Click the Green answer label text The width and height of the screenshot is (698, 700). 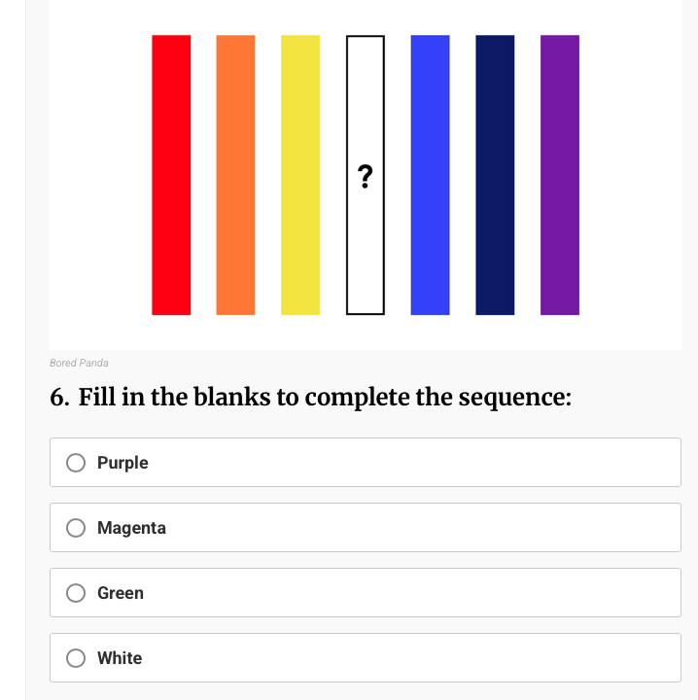pyautogui.click(x=121, y=593)
